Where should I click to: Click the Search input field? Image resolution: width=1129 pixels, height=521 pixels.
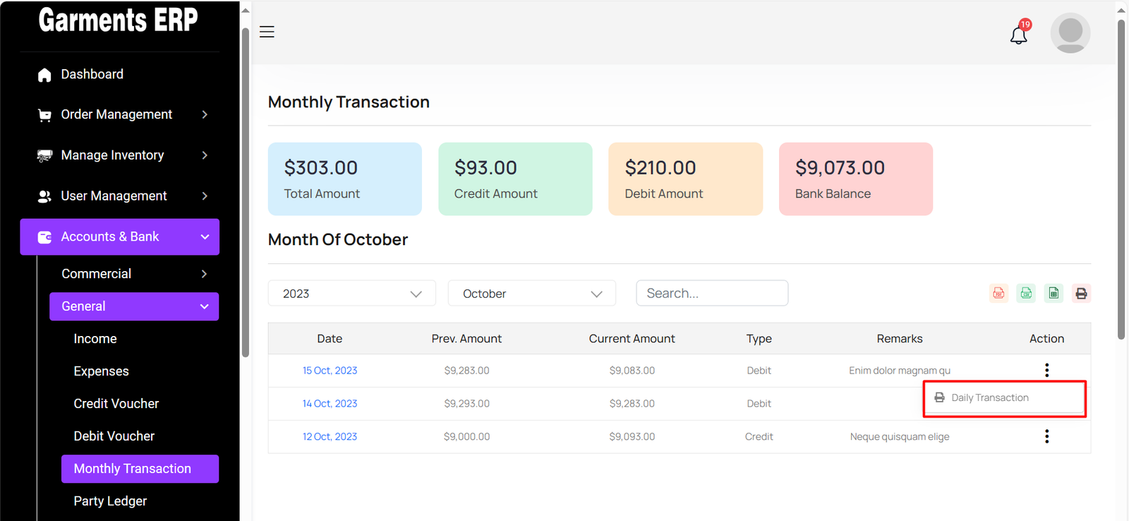711,294
